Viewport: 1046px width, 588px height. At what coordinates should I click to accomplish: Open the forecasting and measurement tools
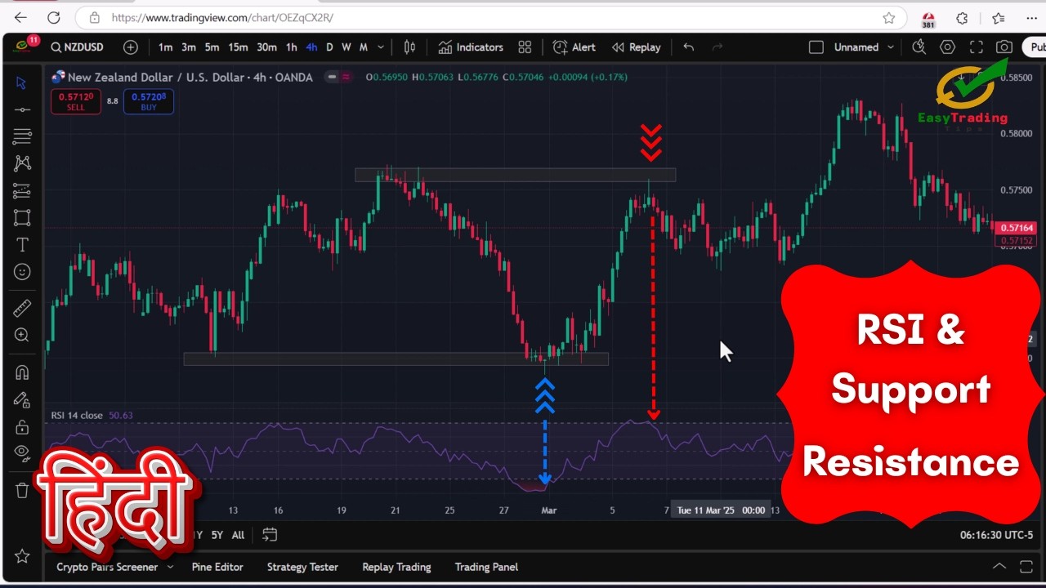click(x=22, y=190)
